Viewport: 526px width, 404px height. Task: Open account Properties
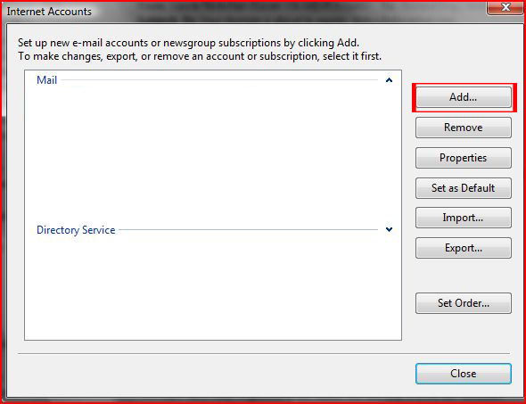pos(464,158)
